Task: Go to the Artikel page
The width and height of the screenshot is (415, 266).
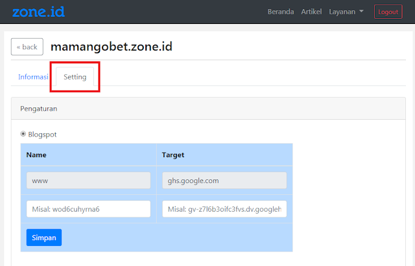Action: click(311, 12)
